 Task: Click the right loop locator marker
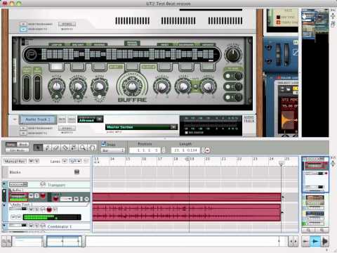[x=281, y=162]
